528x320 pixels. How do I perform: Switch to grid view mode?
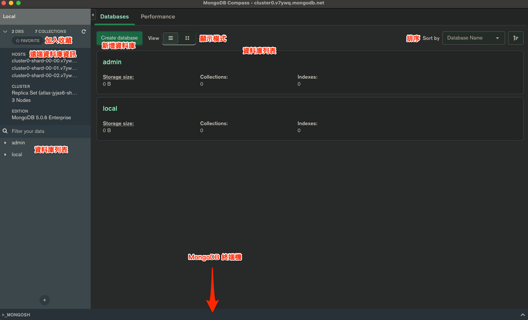[187, 38]
